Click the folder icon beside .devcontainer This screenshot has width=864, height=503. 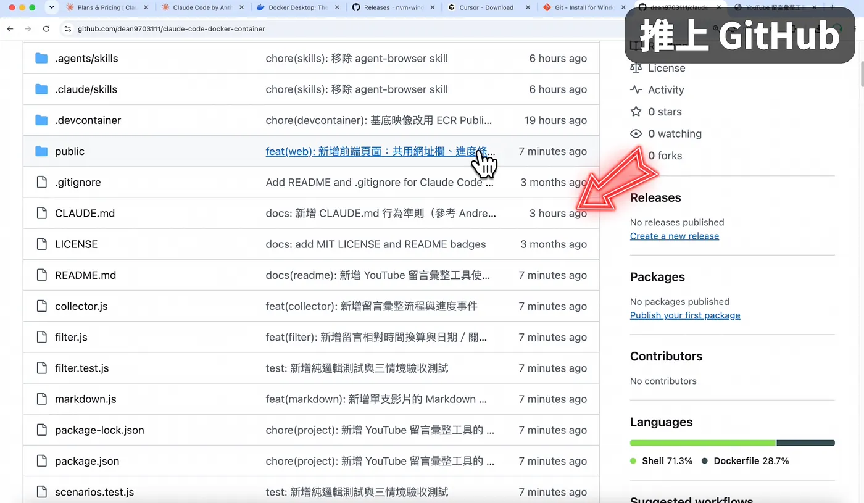pyautogui.click(x=41, y=120)
